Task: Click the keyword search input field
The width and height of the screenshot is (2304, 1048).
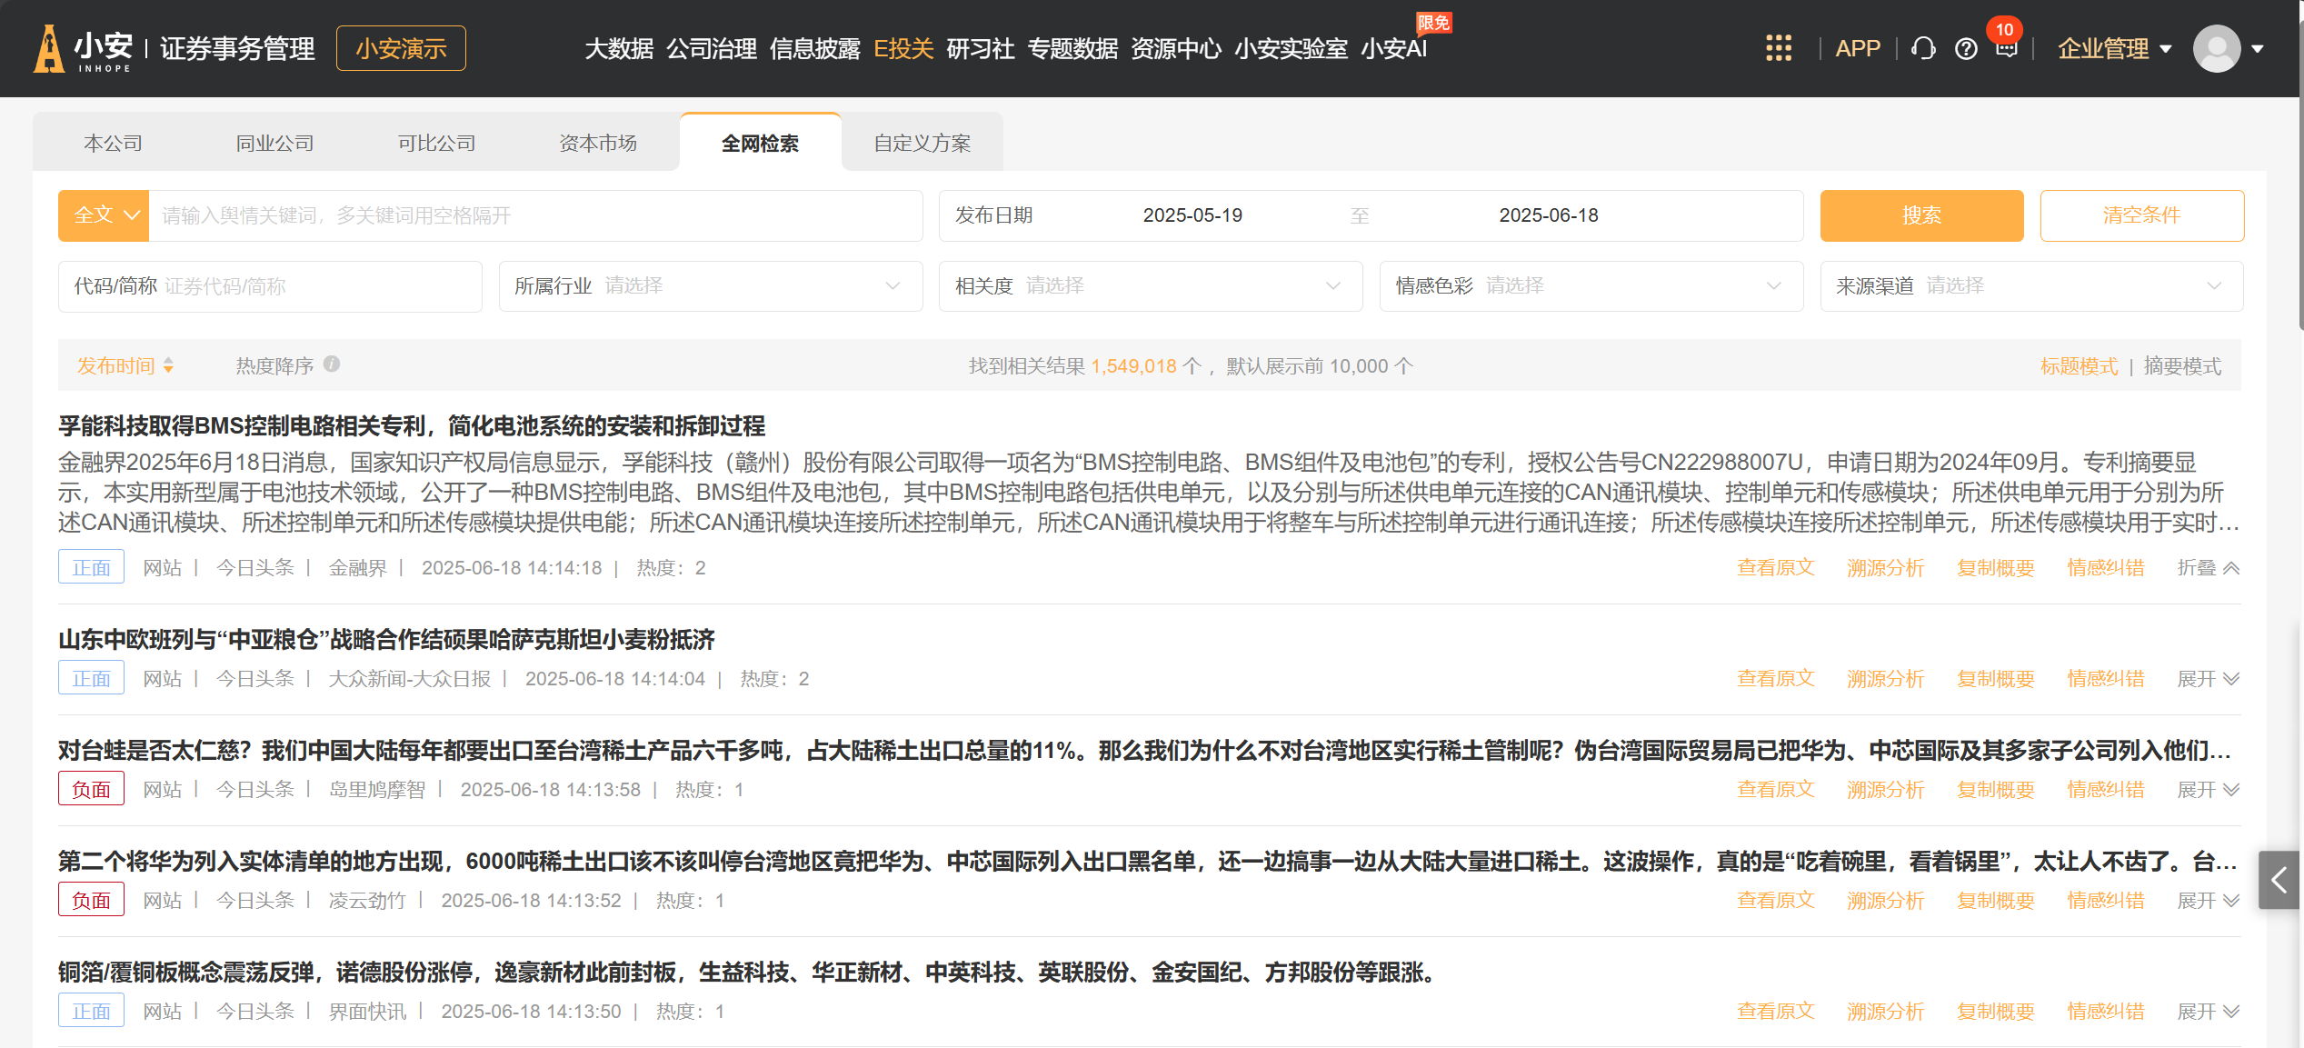Action: click(534, 215)
